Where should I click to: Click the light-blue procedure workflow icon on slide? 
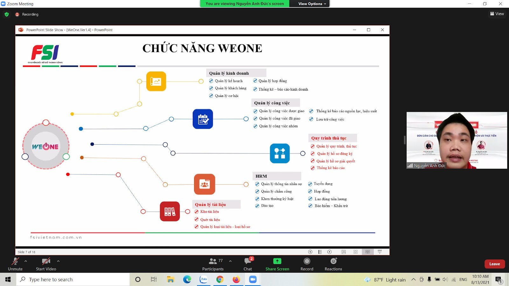click(280, 153)
